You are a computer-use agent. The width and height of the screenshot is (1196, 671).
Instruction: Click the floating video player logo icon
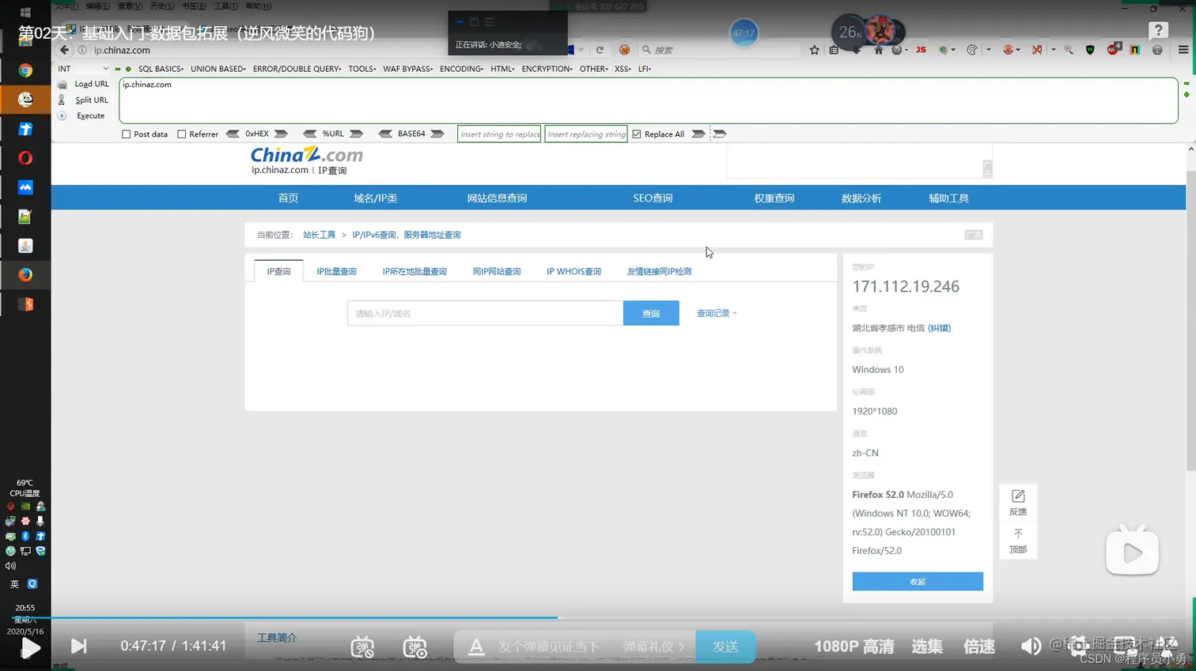click(1132, 550)
